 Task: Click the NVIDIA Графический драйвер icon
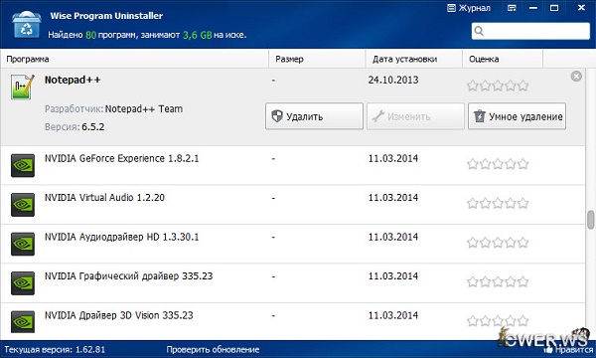click(x=23, y=283)
